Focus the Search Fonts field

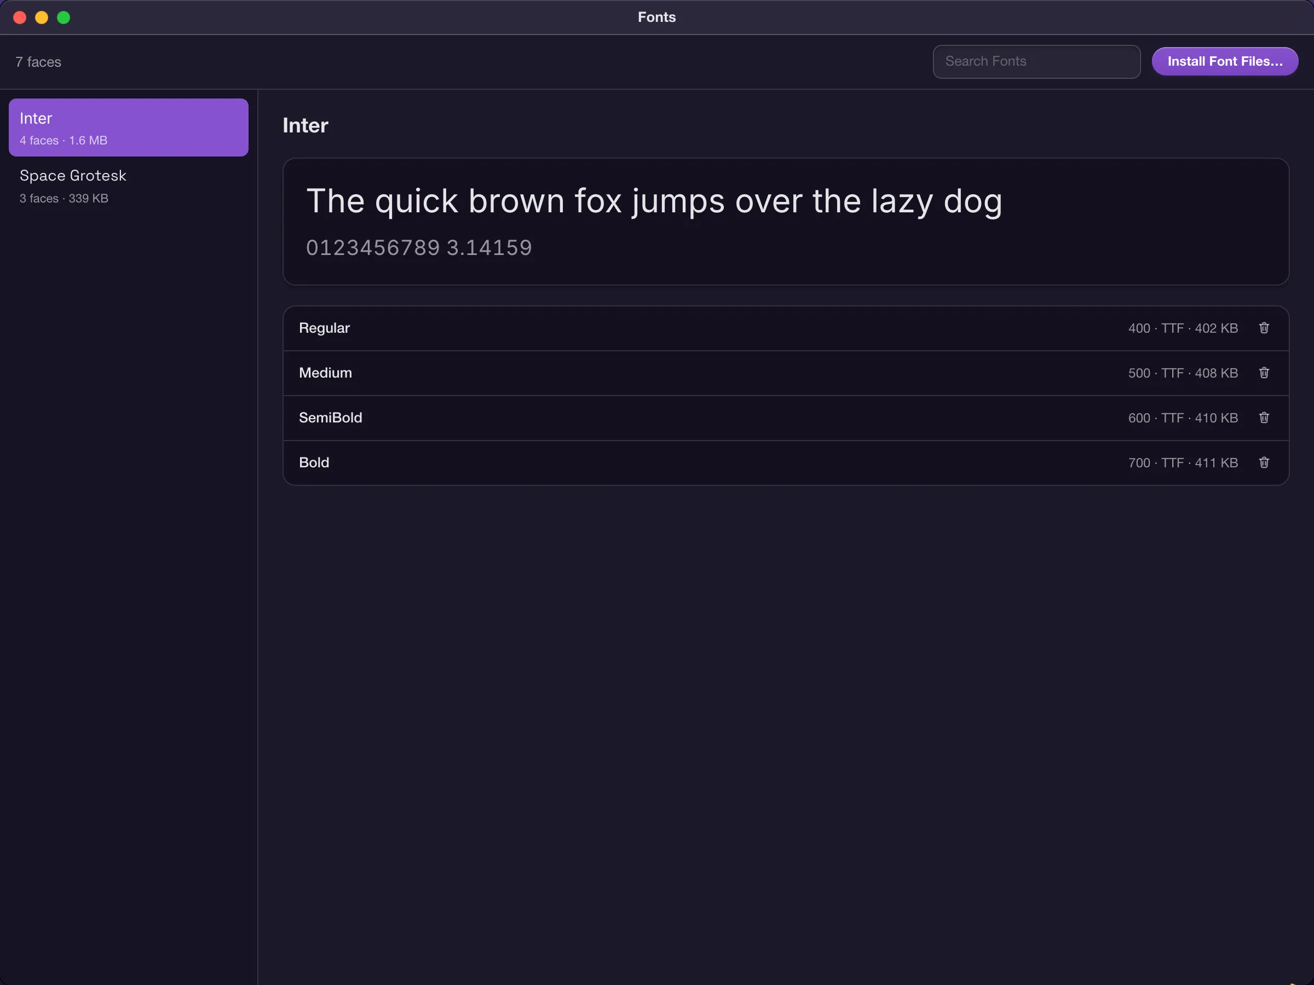[1036, 61]
